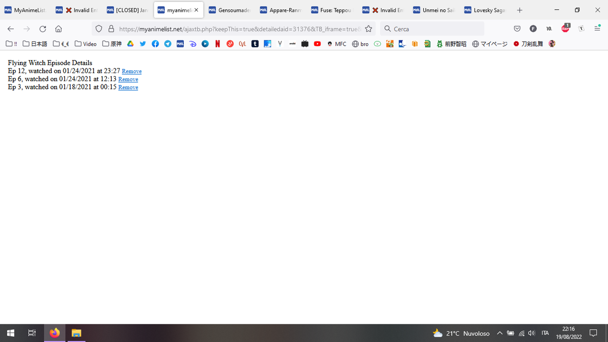This screenshot has width=608, height=342.
Task: Bookmark this page with the star icon
Action: 369,28
